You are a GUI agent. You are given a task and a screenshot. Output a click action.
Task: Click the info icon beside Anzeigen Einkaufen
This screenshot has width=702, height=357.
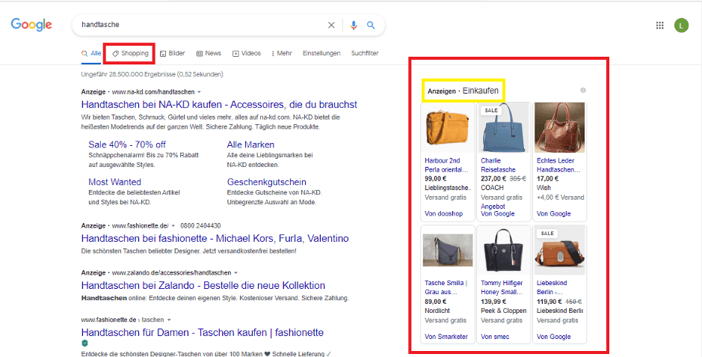click(583, 91)
